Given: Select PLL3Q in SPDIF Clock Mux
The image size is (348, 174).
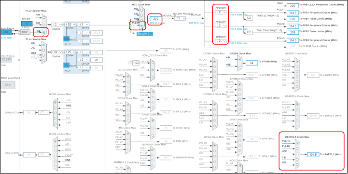Looking at the screenshot, I should (x=153, y=128).
